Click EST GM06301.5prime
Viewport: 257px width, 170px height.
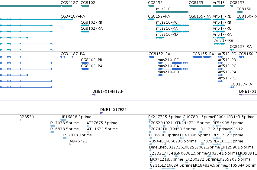(x=191, y=154)
